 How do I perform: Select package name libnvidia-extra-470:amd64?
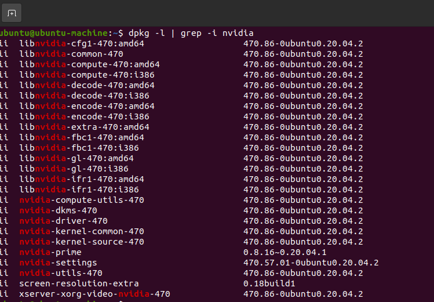(84, 127)
